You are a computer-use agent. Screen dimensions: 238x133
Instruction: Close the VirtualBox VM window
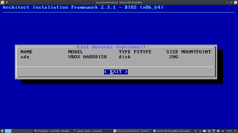tap(235, 3)
